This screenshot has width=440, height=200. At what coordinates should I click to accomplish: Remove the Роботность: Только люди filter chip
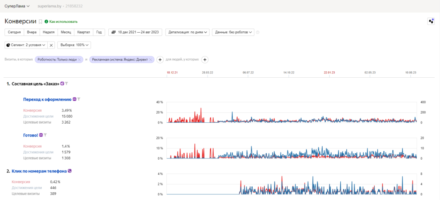pos(79,60)
